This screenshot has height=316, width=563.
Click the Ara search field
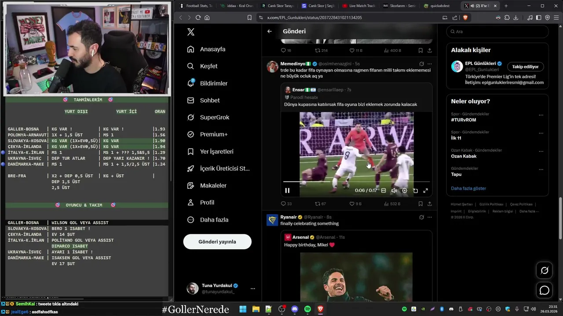point(497,32)
